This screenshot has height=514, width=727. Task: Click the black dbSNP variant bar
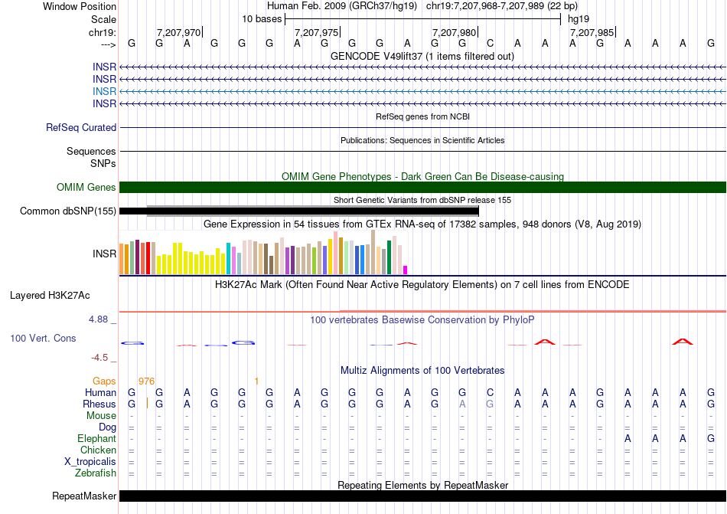pyautogui.click(x=306, y=211)
